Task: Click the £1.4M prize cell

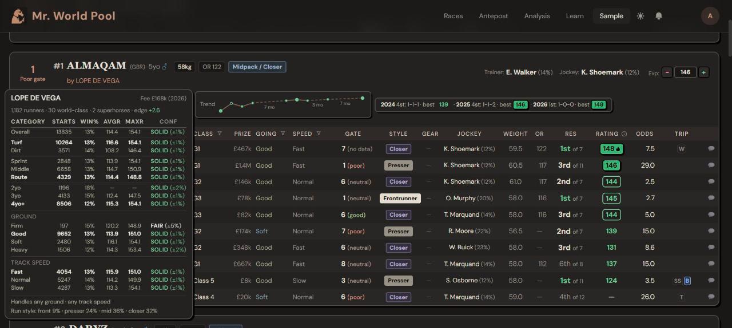Action: [x=242, y=165]
